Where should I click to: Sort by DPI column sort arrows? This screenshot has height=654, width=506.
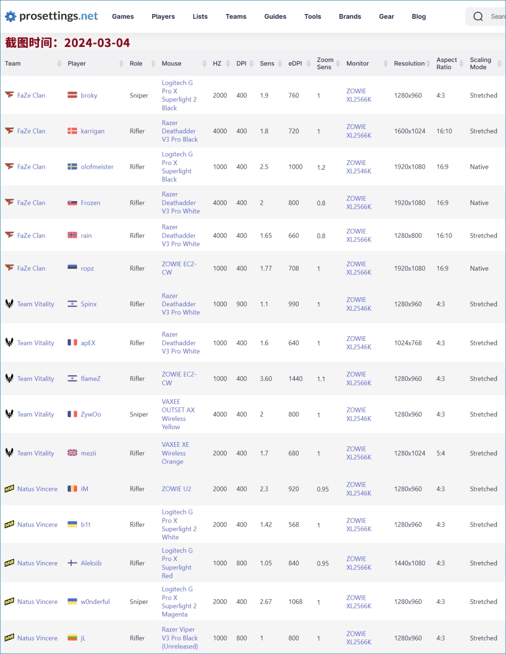click(252, 63)
